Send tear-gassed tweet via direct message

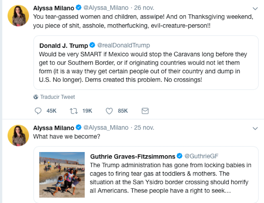(x=145, y=111)
